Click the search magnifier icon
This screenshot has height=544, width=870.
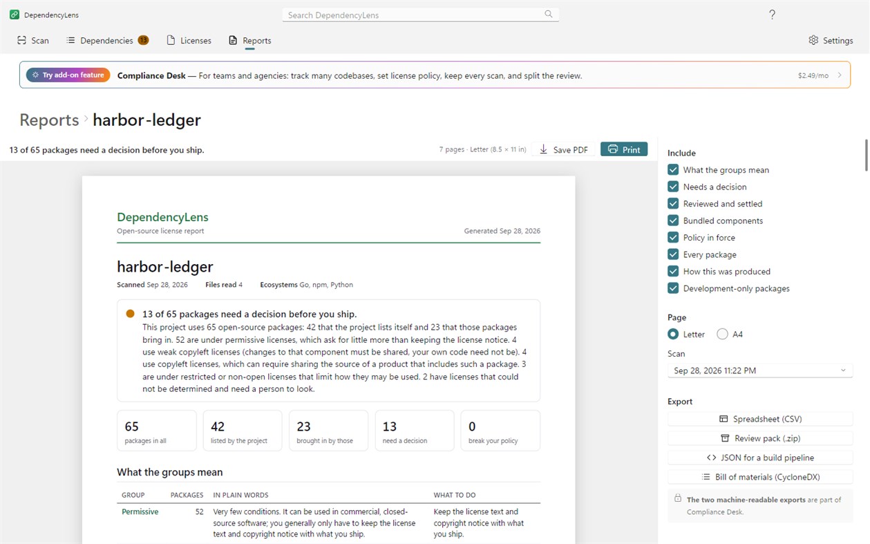pos(549,15)
